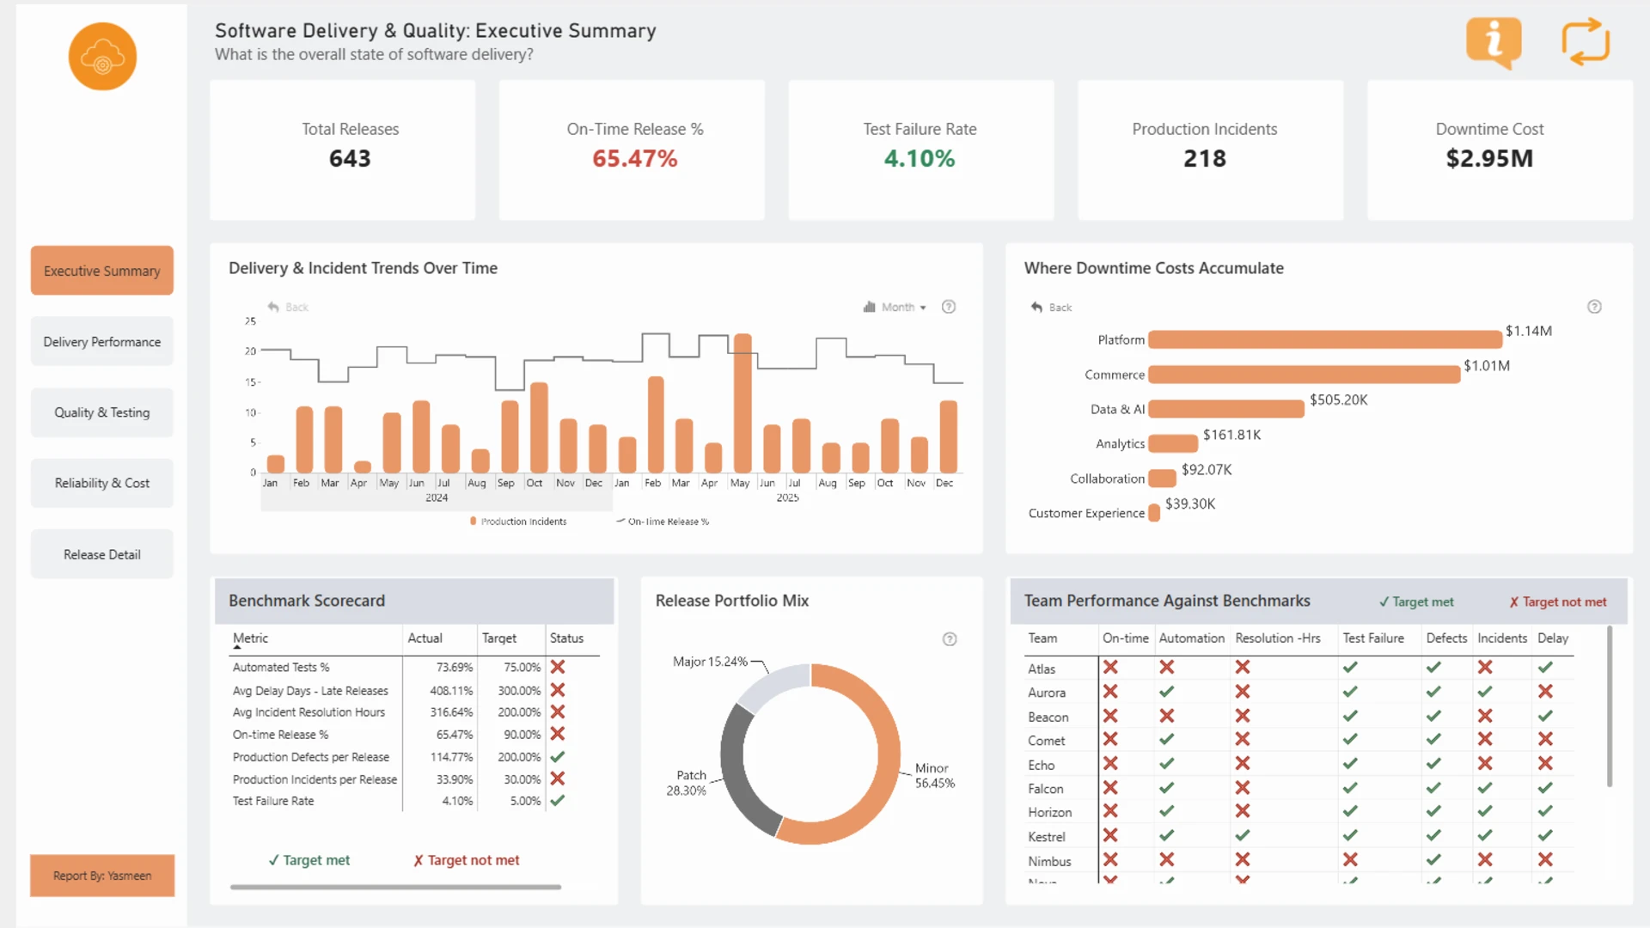This screenshot has height=928, width=1650.
Task: Select Total Releases KPI card
Action: coord(343,150)
